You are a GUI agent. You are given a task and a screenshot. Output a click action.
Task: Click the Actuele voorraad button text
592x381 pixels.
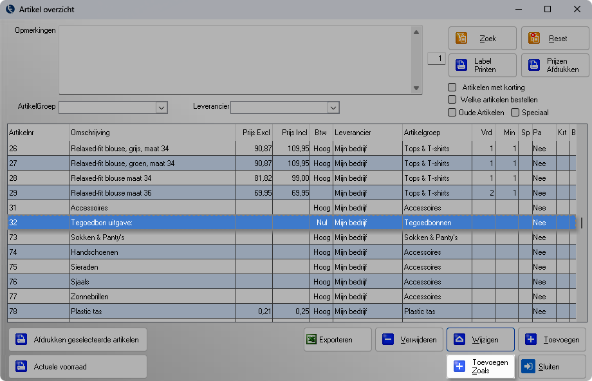60,367
